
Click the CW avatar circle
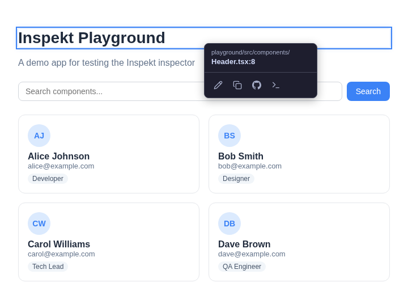coord(39,224)
